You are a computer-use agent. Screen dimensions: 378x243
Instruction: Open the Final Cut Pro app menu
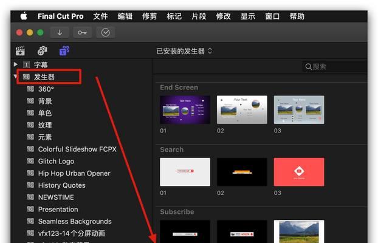[x=61, y=16]
